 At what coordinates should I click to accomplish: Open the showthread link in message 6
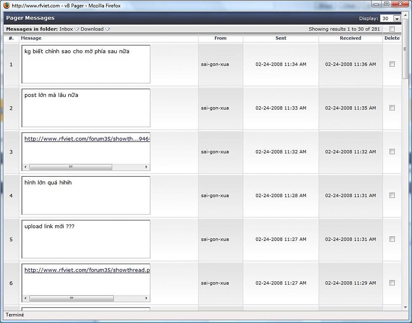[x=87, y=270]
